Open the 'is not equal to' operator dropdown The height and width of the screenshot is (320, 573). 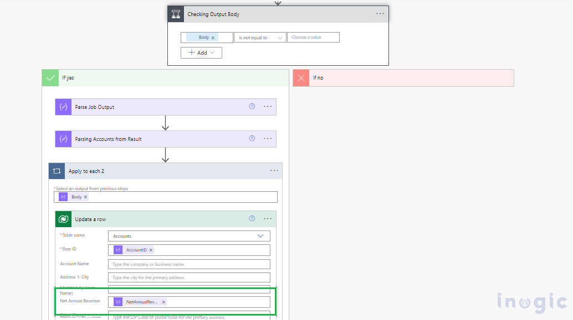(x=260, y=38)
